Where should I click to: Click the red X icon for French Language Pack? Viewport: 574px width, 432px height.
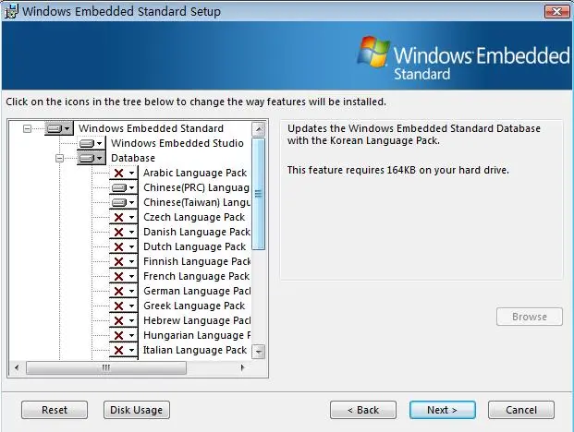click(118, 276)
